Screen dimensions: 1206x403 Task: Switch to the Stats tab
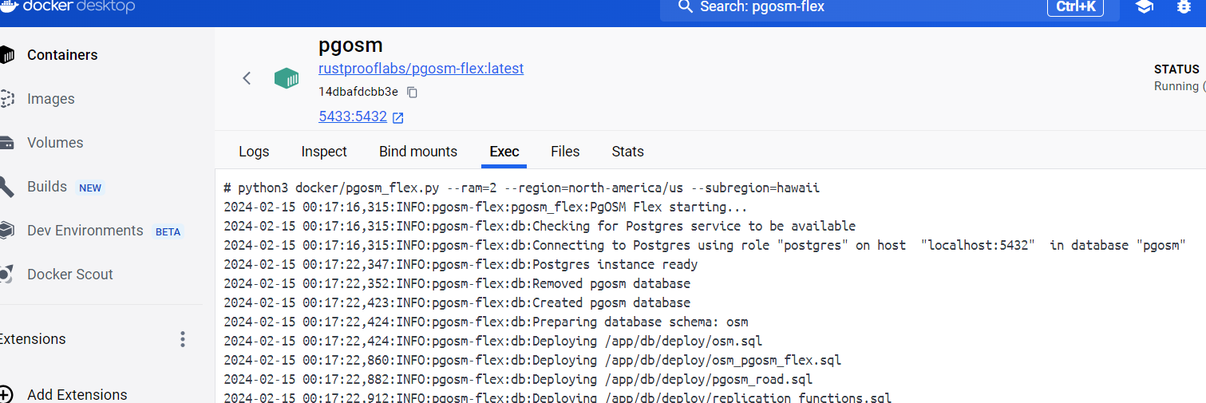click(628, 152)
